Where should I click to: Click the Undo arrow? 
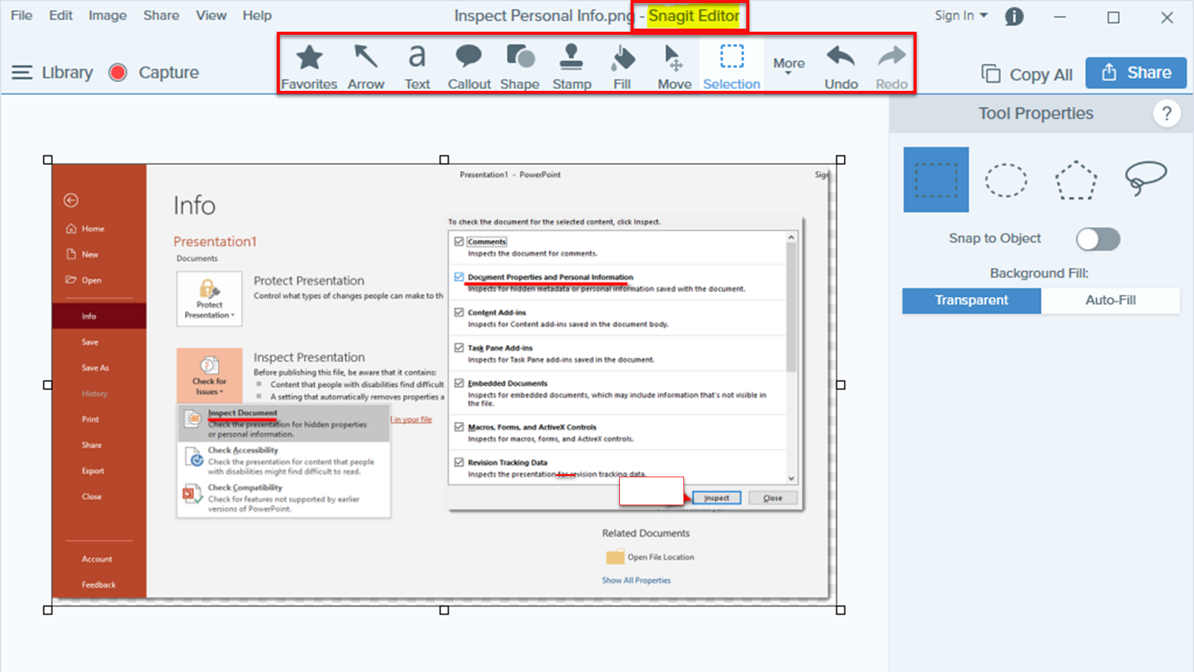click(841, 65)
